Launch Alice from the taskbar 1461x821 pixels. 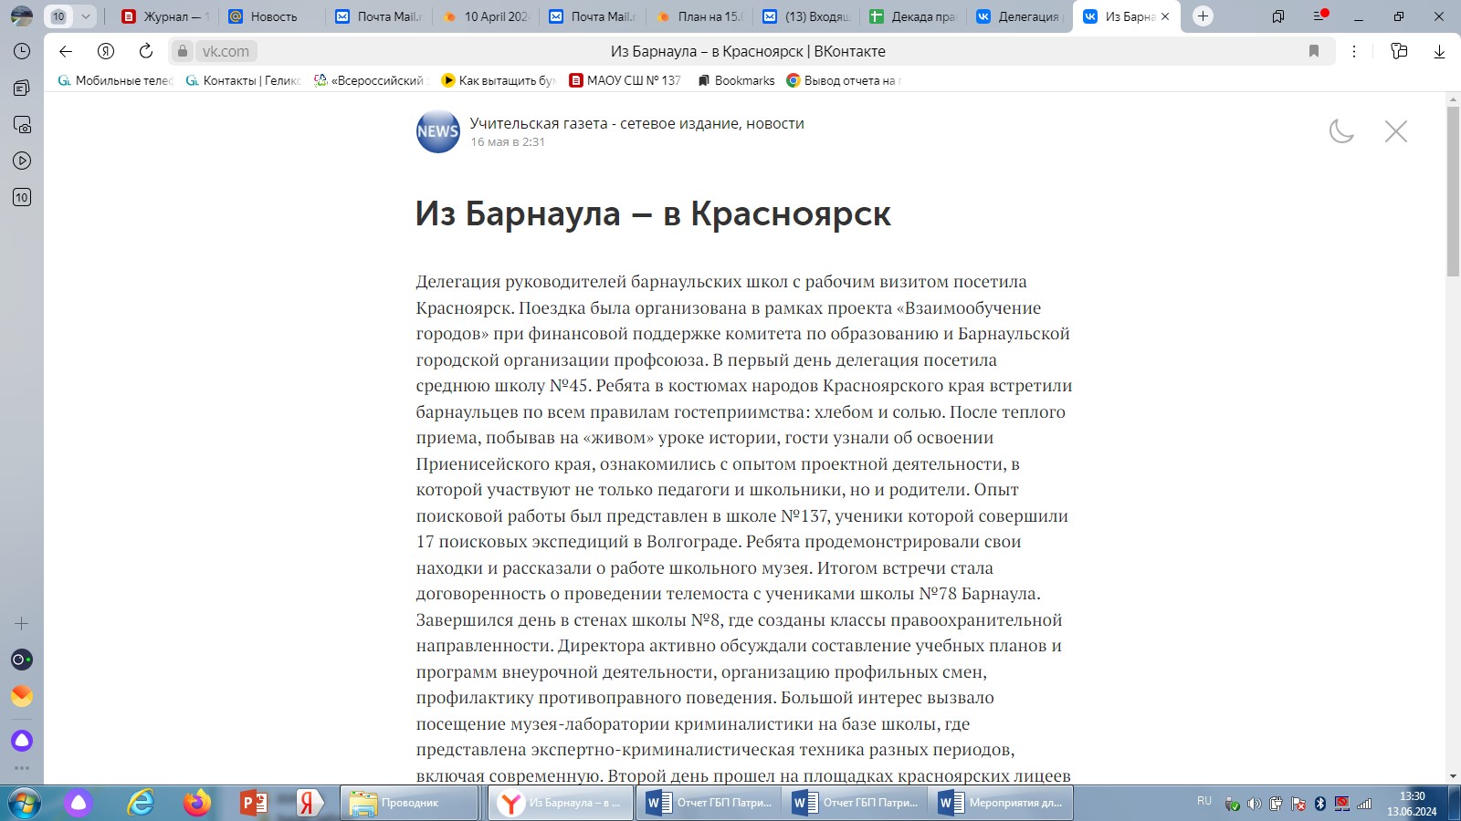(79, 803)
